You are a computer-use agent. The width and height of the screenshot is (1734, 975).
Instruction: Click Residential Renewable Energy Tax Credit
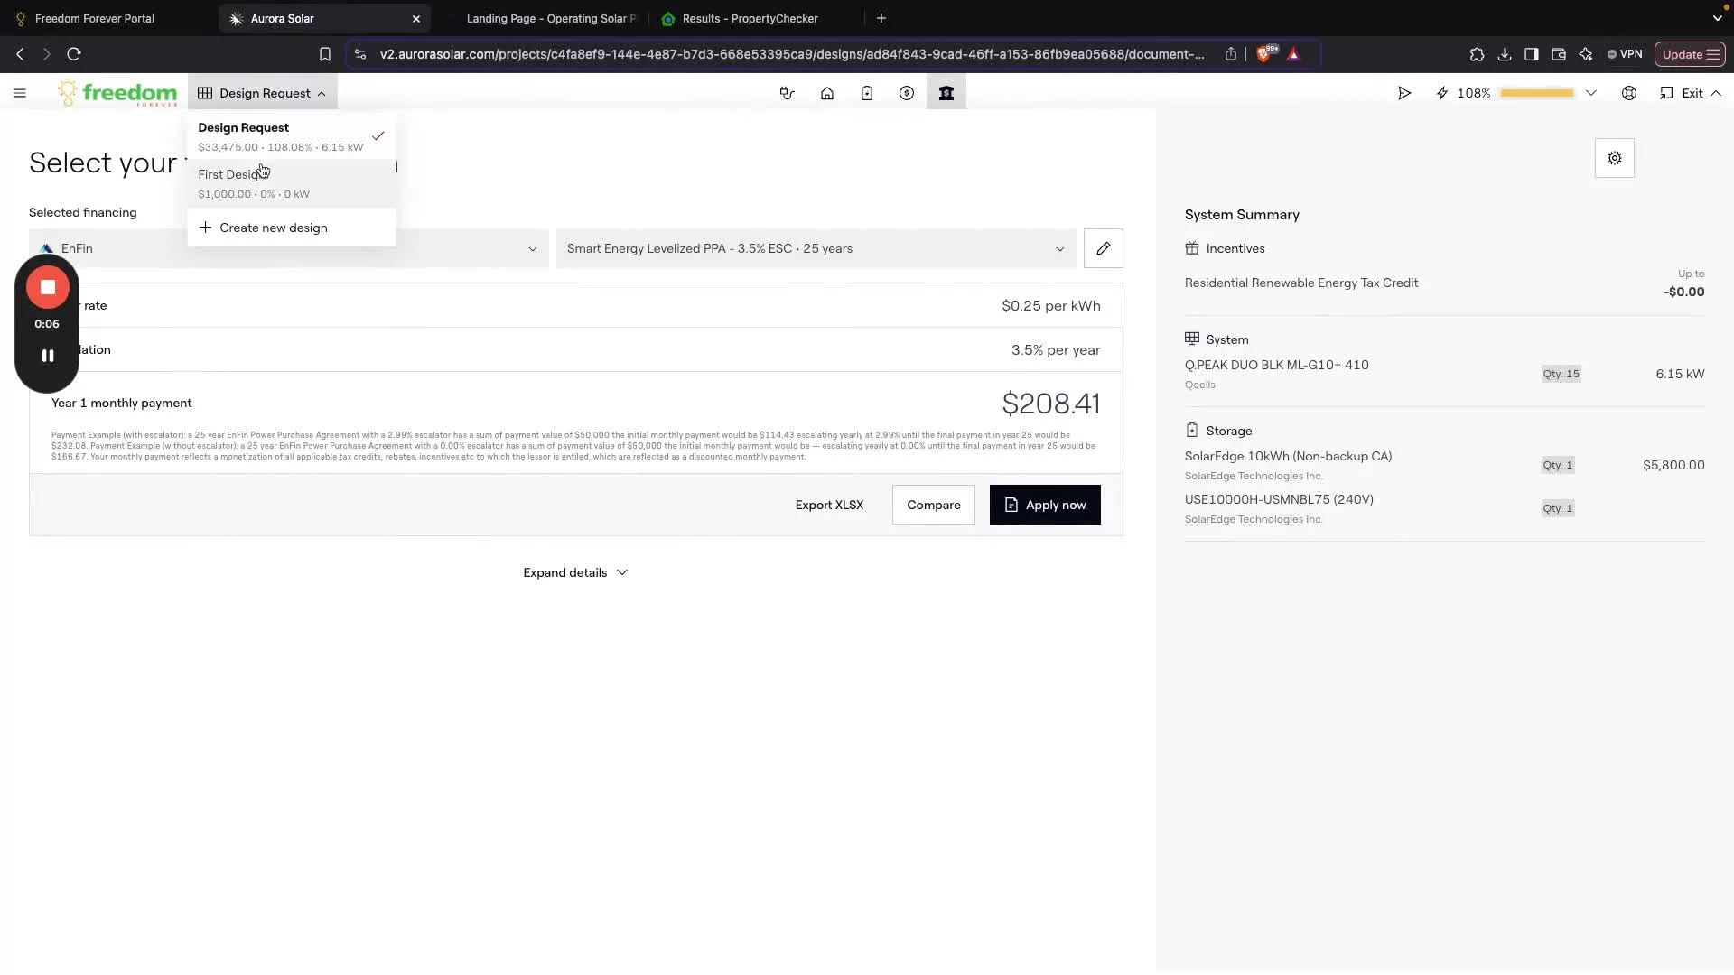point(1301,283)
